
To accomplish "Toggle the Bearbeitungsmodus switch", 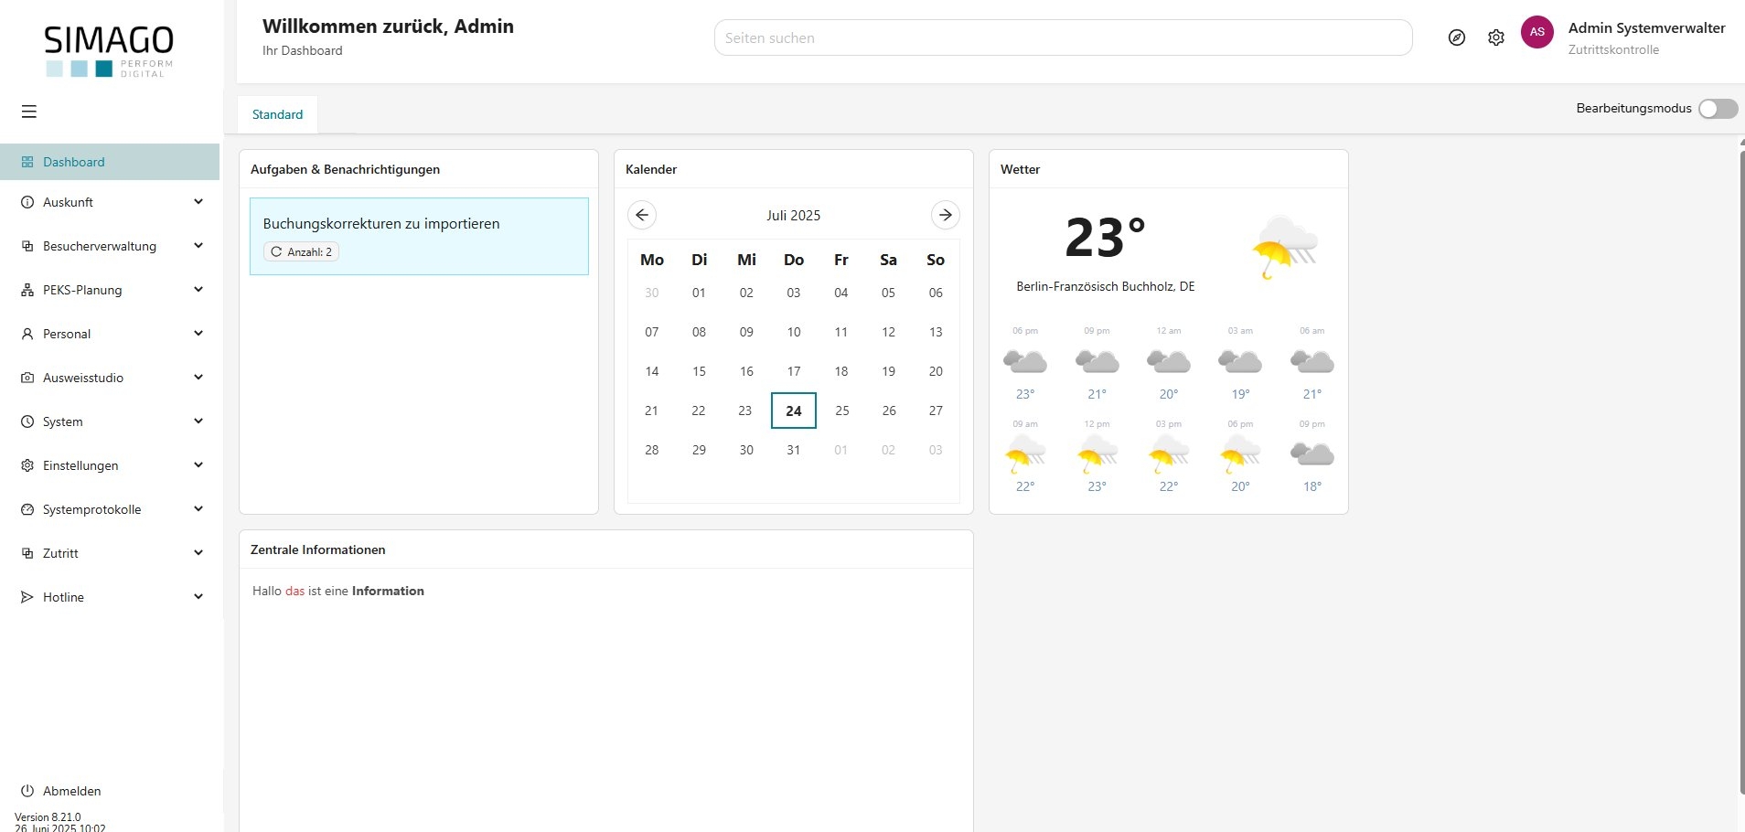I will [x=1718, y=109].
